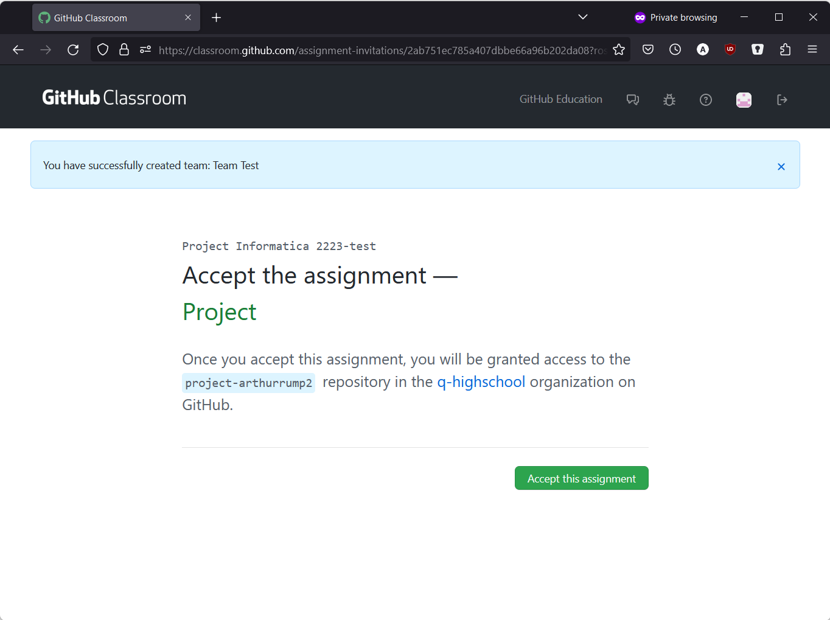Open the Firefox application menu

[x=812, y=50]
